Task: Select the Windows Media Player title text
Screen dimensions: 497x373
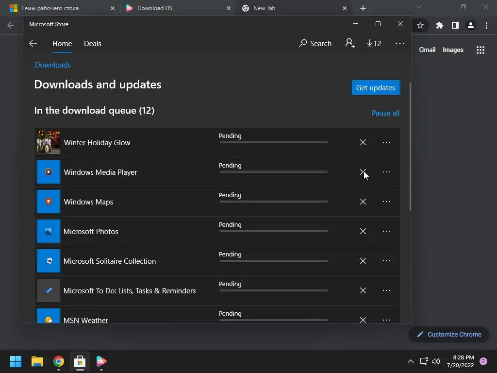Action: click(100, 172)
